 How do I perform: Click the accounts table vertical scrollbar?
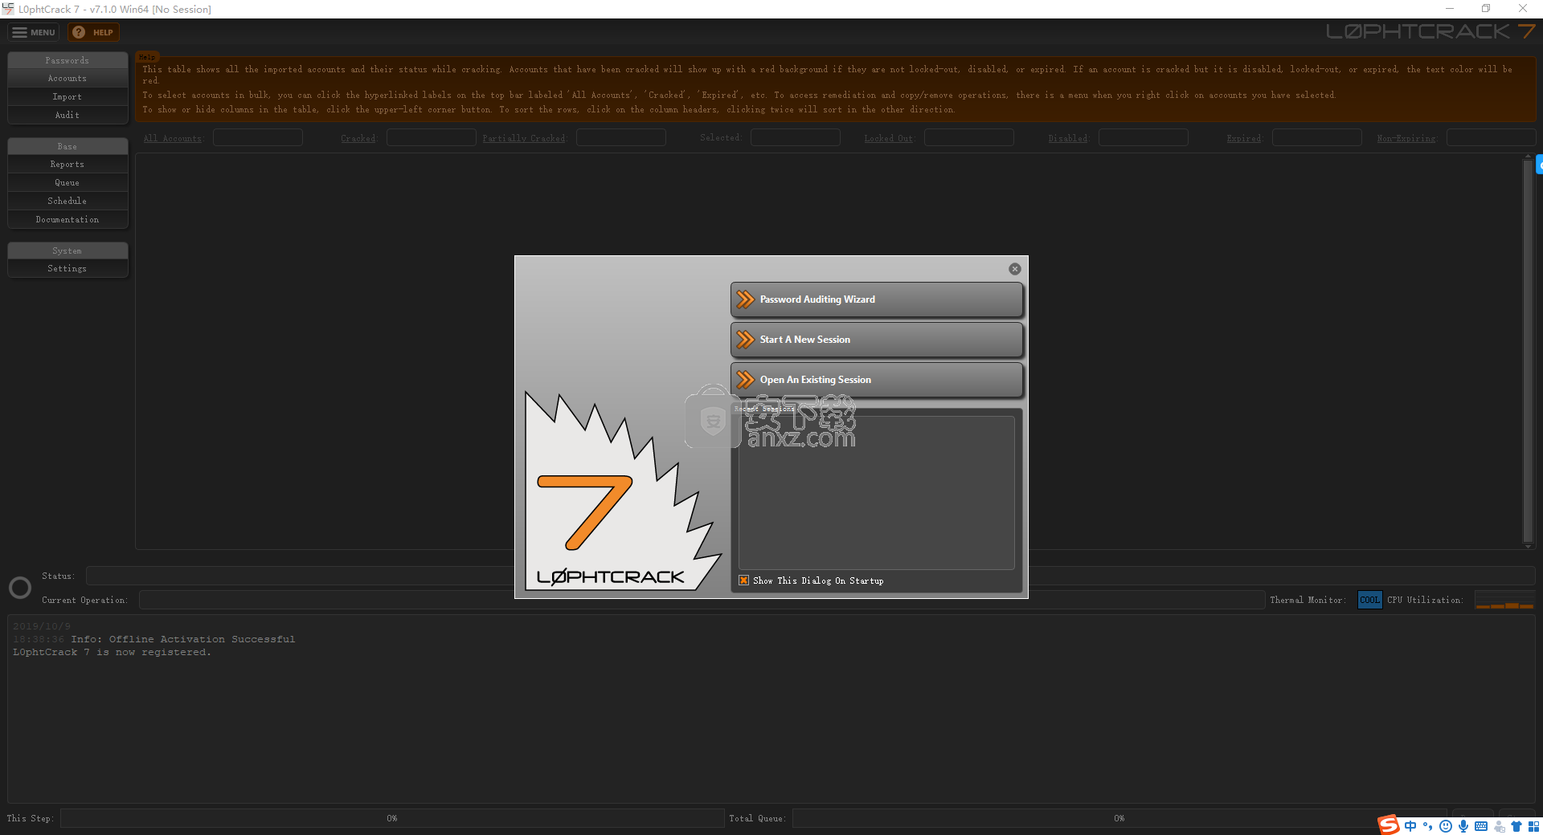point(1528,351)
